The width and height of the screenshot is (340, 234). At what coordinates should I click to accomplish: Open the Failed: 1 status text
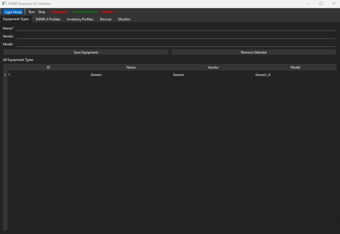[x=109, y=12]
